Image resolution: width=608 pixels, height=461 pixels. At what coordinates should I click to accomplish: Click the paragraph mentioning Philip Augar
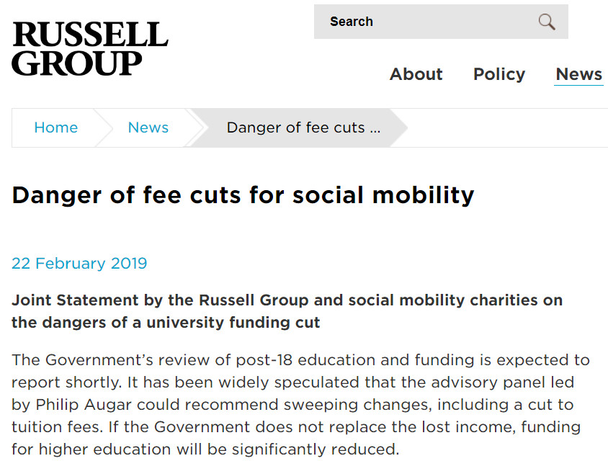pyautogui.click(x=300, y=404)
